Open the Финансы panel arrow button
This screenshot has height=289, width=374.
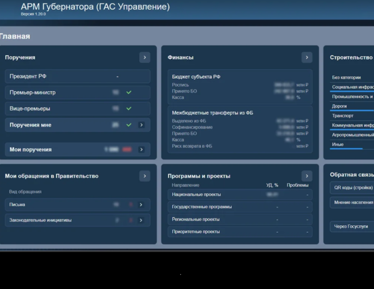tap(307, 57)
